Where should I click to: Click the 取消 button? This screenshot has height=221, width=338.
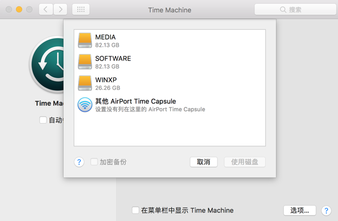click(204, 162)
